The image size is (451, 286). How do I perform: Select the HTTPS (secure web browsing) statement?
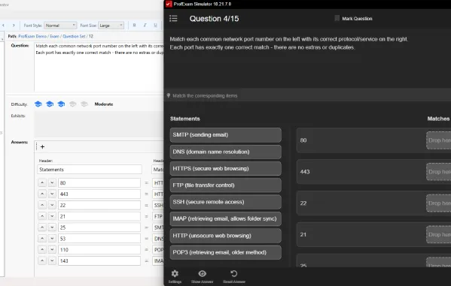pos(226,169)
